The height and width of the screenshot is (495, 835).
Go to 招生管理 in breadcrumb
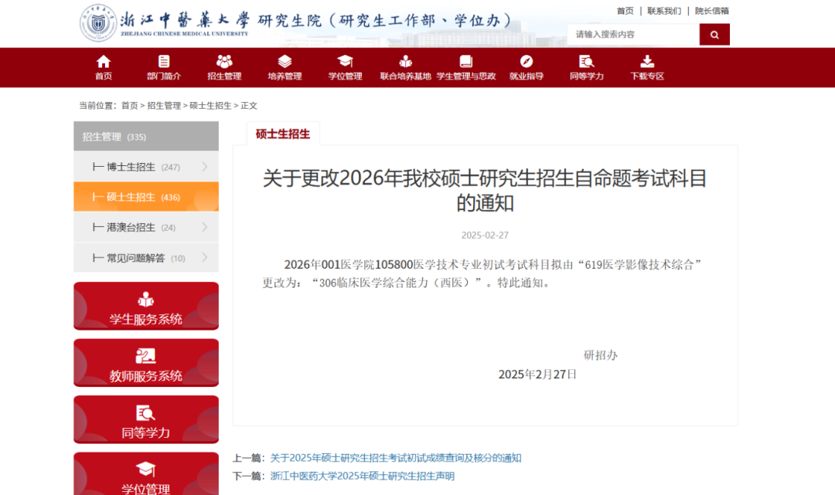164,105
